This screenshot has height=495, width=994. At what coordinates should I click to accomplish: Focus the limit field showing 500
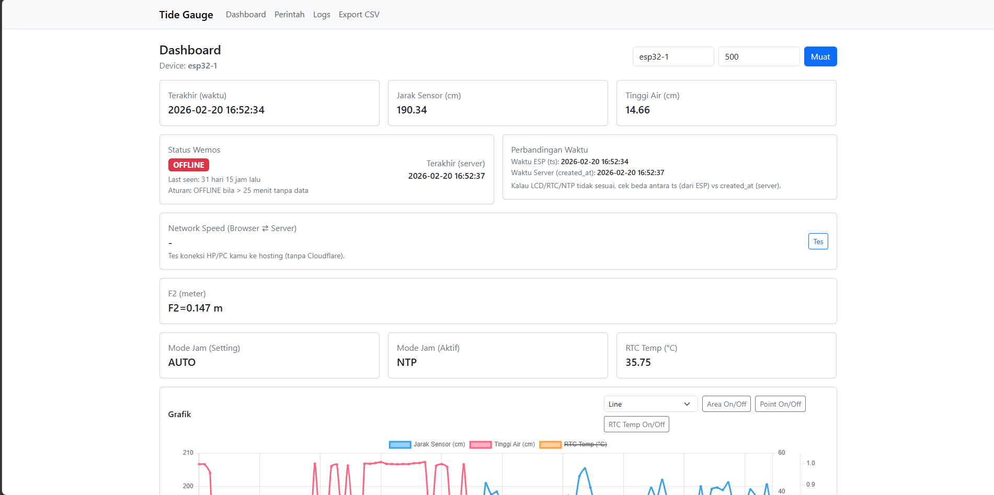point(758,56)
